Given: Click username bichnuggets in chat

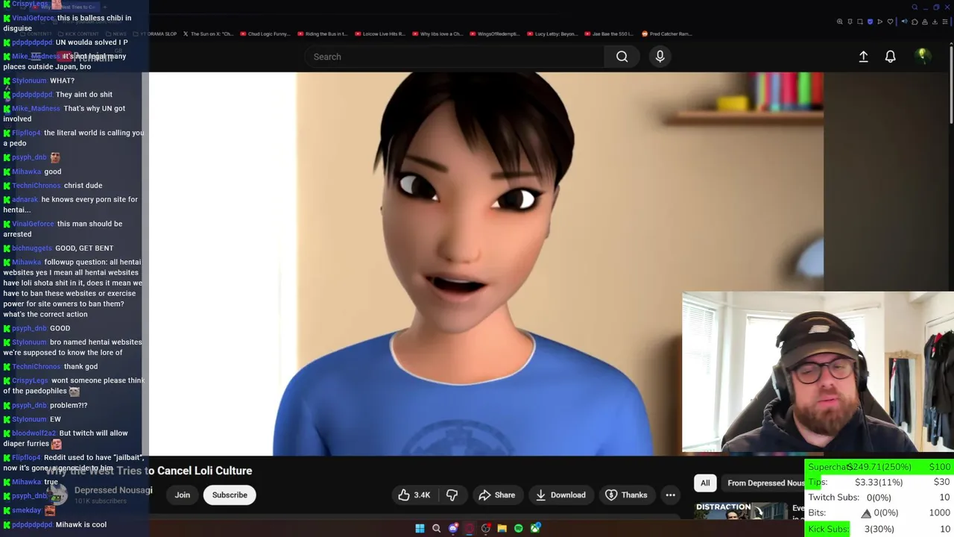Looking at the screenshot, I should 32,248.
